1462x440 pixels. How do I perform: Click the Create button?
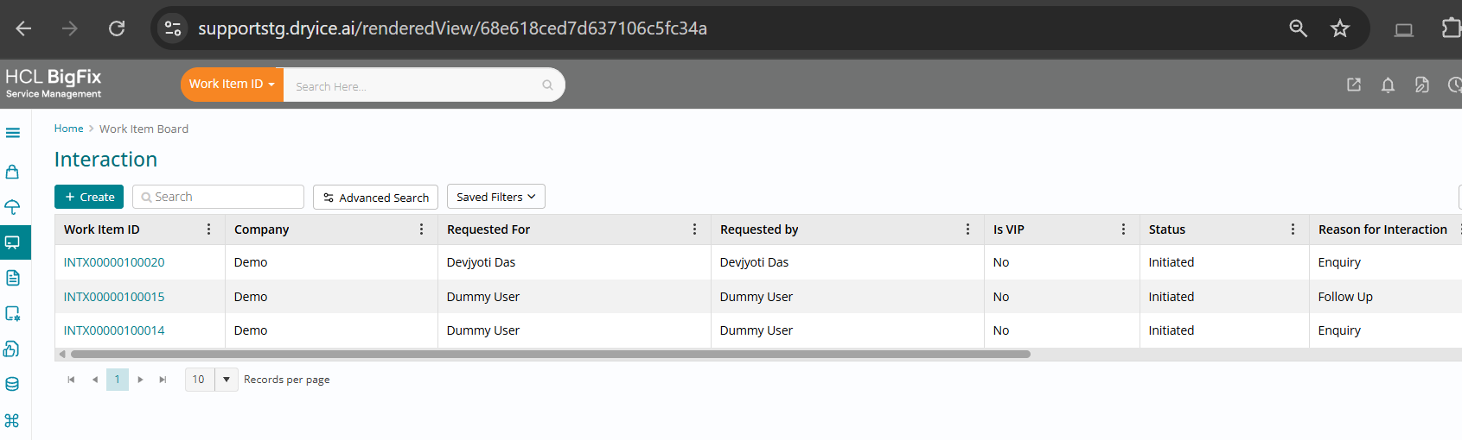[x=89, y=197]
